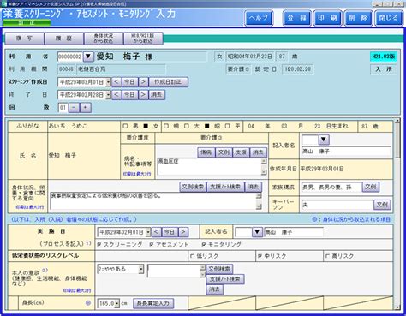The height and width of the screenshot is (316, 406).
Task: Click 文例検索 in 本人の意欲 row
Action: click(x=219, y=269)
